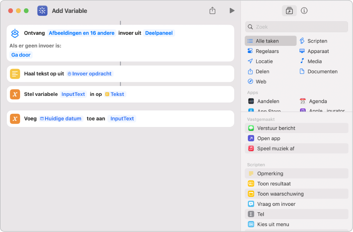Run the shortcut with the play button
This screenshot has height=232, width=353.
pos(232,11)
